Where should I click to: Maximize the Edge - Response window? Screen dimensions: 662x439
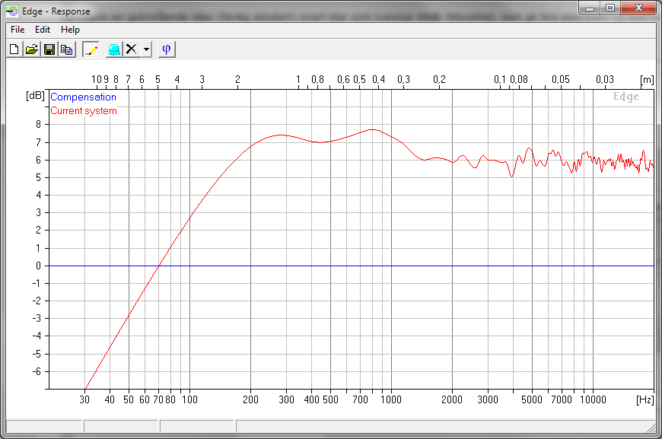click(x=610, y=8)
